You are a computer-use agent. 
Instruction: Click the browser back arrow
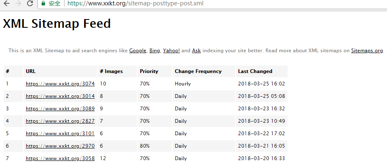pyautogui.click(x=6, y=3)
